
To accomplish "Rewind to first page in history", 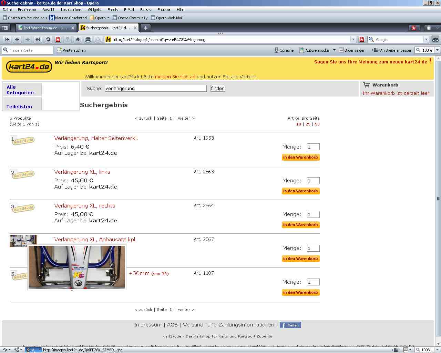I will (7, 40).
